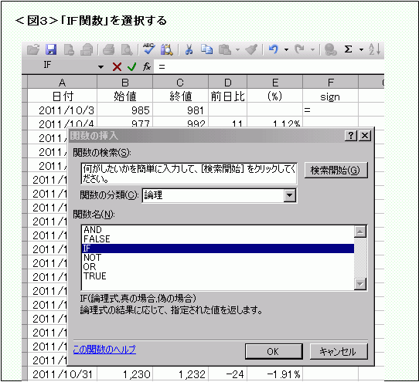This screenshot has height=382, width=419.
Task: Click the Copy icon in toolbar
Action: [x=207, y=49]
